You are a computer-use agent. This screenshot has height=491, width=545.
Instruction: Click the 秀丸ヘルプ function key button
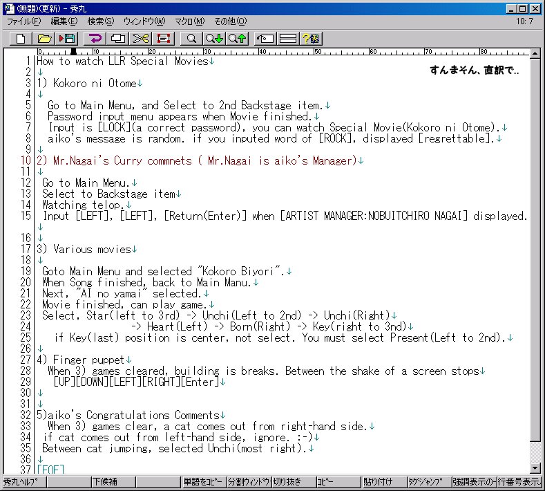click(24, 482)
